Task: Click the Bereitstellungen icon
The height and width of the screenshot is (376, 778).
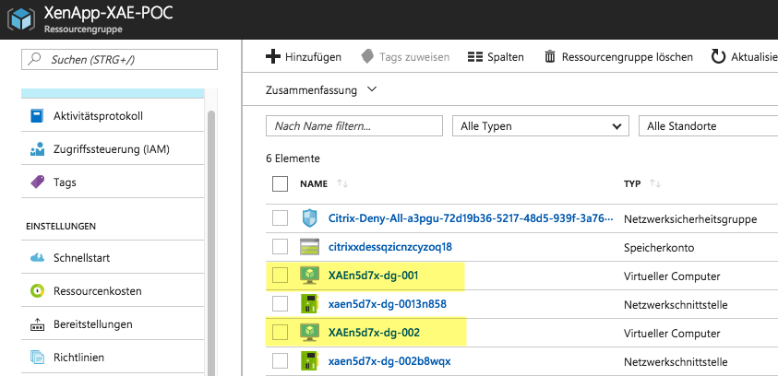Action: coord(38,324)
